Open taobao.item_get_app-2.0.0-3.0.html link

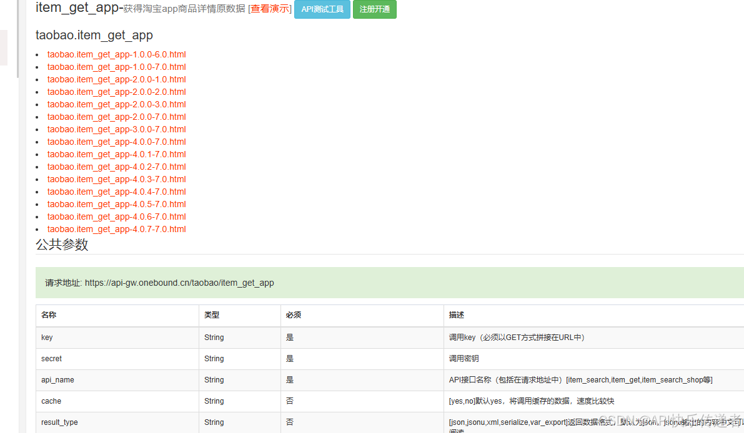point(116,104)
